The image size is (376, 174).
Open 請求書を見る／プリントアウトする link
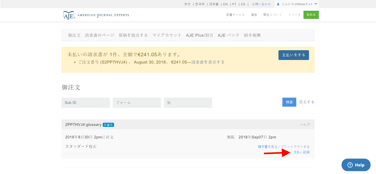click(284, 147)
